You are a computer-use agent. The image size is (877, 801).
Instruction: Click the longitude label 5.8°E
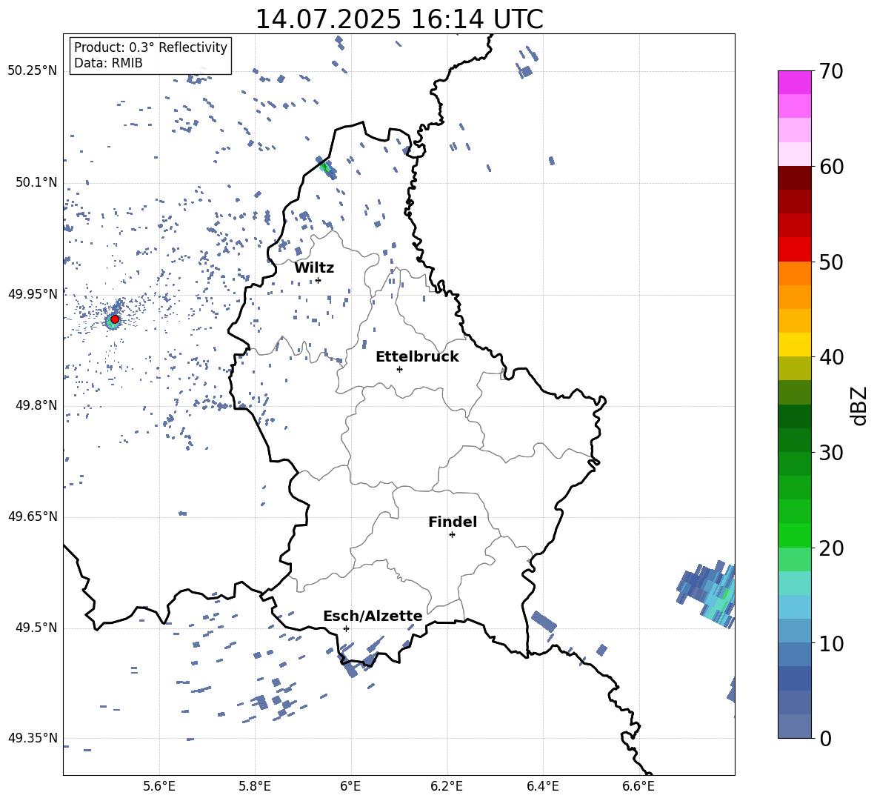(255, 786)
